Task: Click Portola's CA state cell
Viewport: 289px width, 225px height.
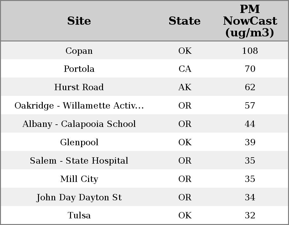Action: [185, 69]
